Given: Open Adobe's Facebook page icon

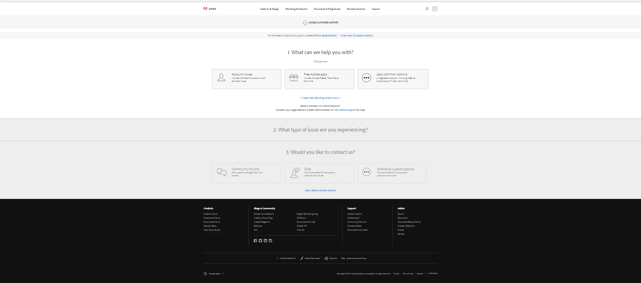Looking at the screenshot, I should [x=255, y=241].
